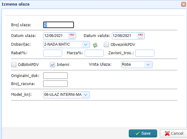Close the Izmena ulaza dialog

click(x=183, y=4)
